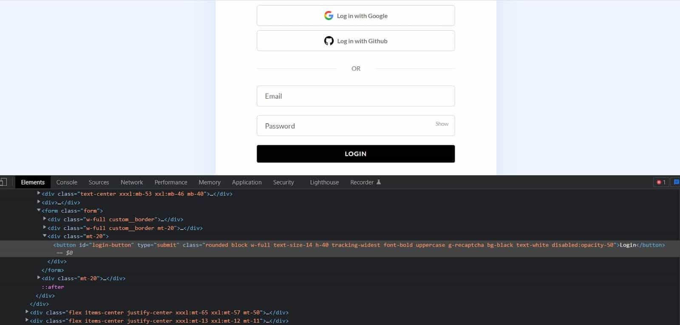Focus the Email input field
This screenshot has height=325, width=680.
click(356, 96)
